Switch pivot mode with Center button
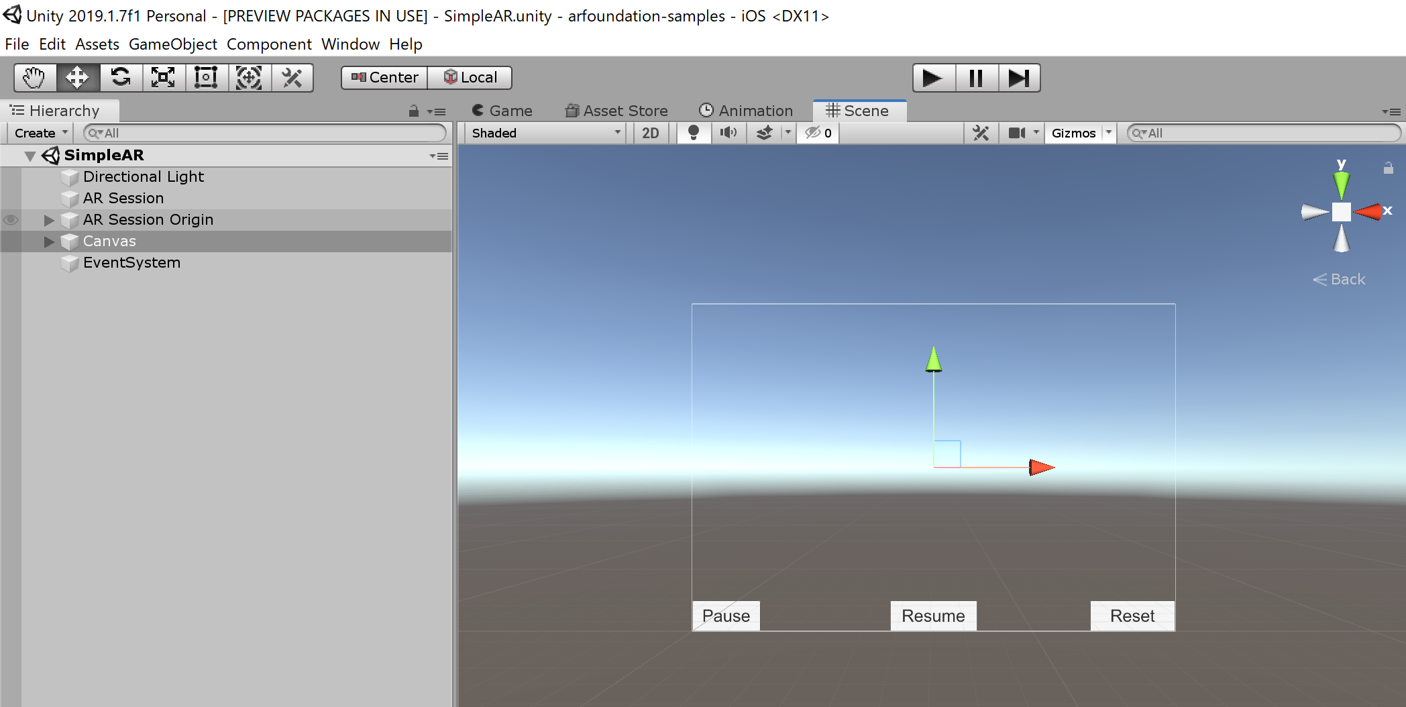Viewport: 1406px width, 707px height. point(383,77)
